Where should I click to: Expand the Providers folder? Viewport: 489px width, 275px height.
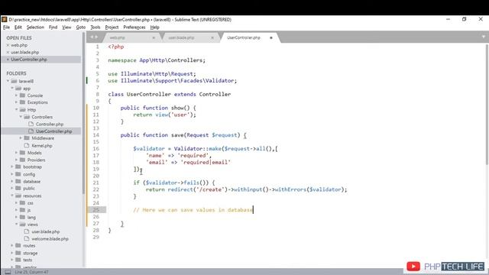click(16, 160)
